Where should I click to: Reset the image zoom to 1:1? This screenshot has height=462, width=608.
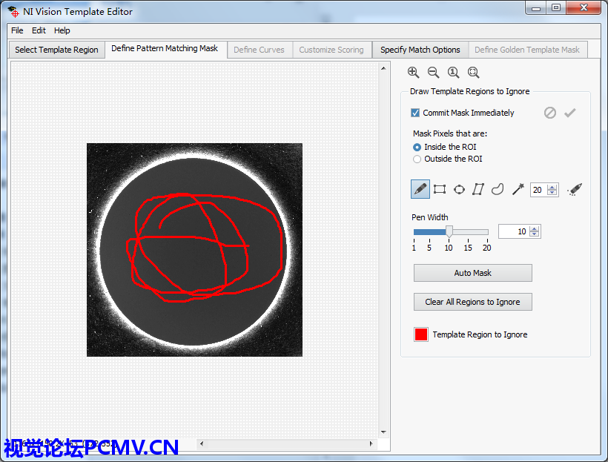(x=454, y=73)
